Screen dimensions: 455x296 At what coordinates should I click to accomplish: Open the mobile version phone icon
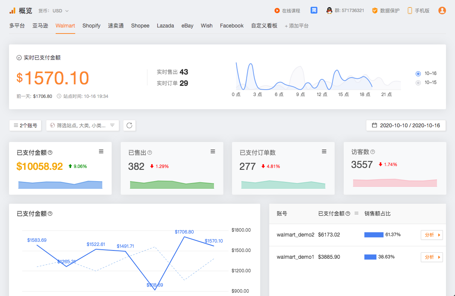(x=409, y=11)
